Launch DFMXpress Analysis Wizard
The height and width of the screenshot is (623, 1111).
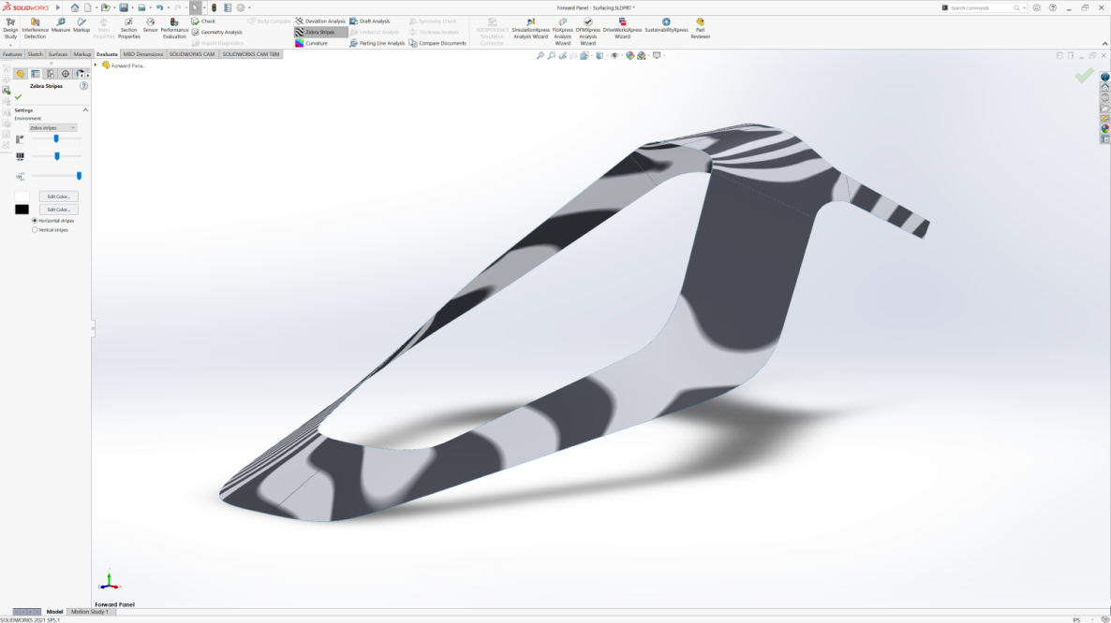click(587, 32)
